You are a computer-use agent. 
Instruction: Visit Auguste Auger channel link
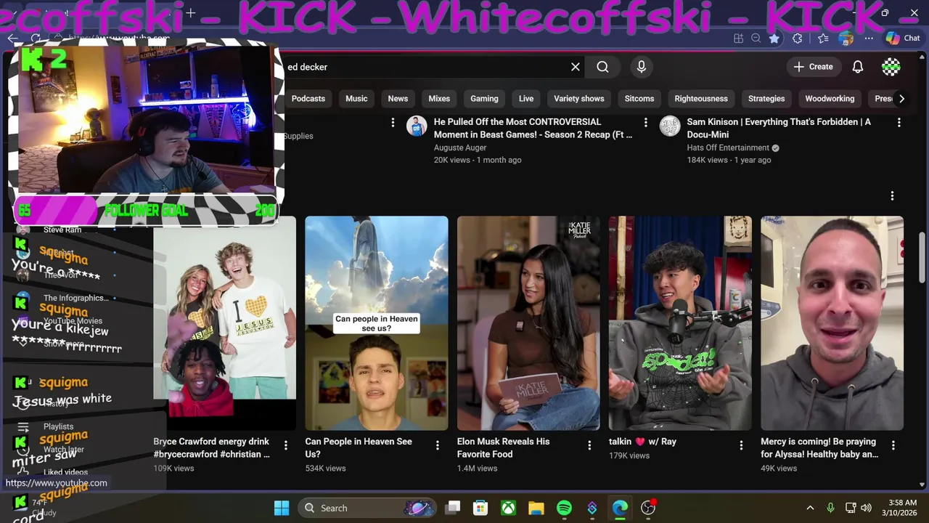pyautogui.click(x=460, y=147)
